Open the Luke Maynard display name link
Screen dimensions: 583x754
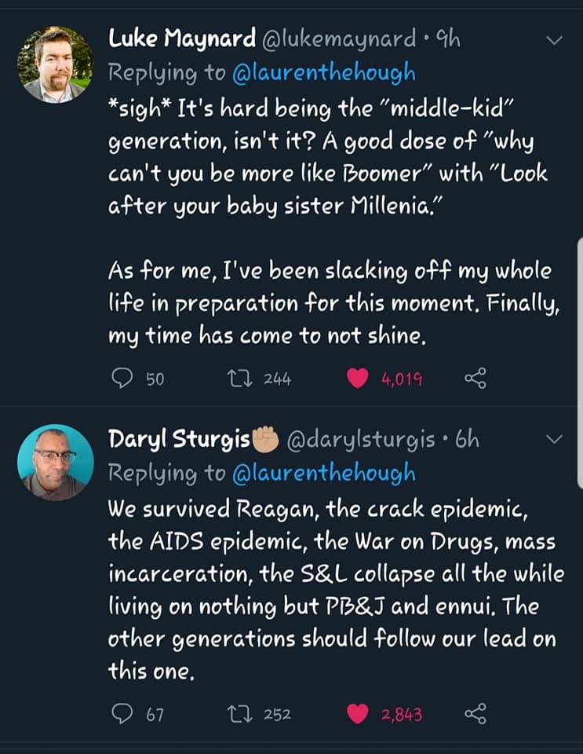(181, 38)
